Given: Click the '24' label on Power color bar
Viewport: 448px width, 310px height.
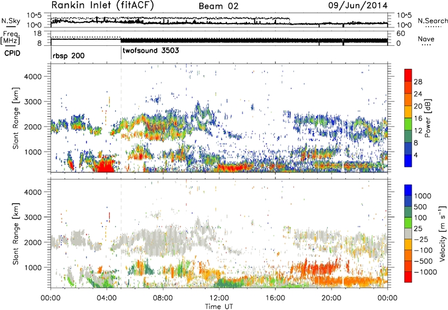Looking at the screenshot, I should 418,94.
